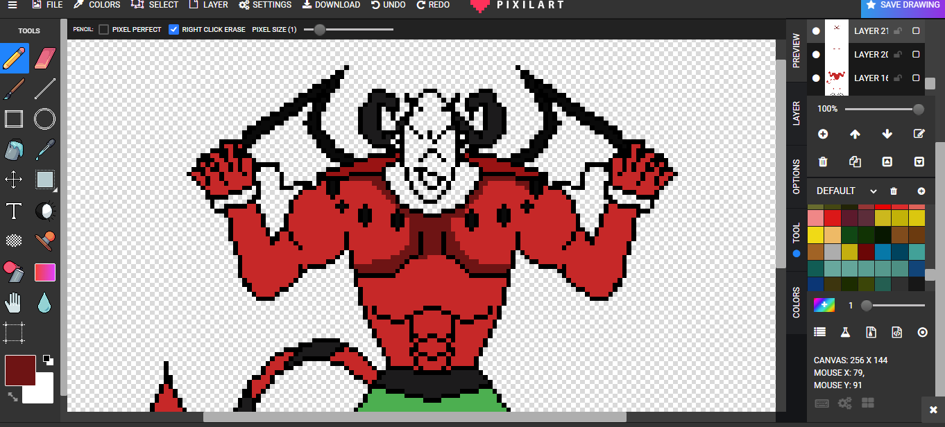Delete the DEFAULT palette
Image resolution: width=945 pixels, height=427 pixels.
click(894, 191)
